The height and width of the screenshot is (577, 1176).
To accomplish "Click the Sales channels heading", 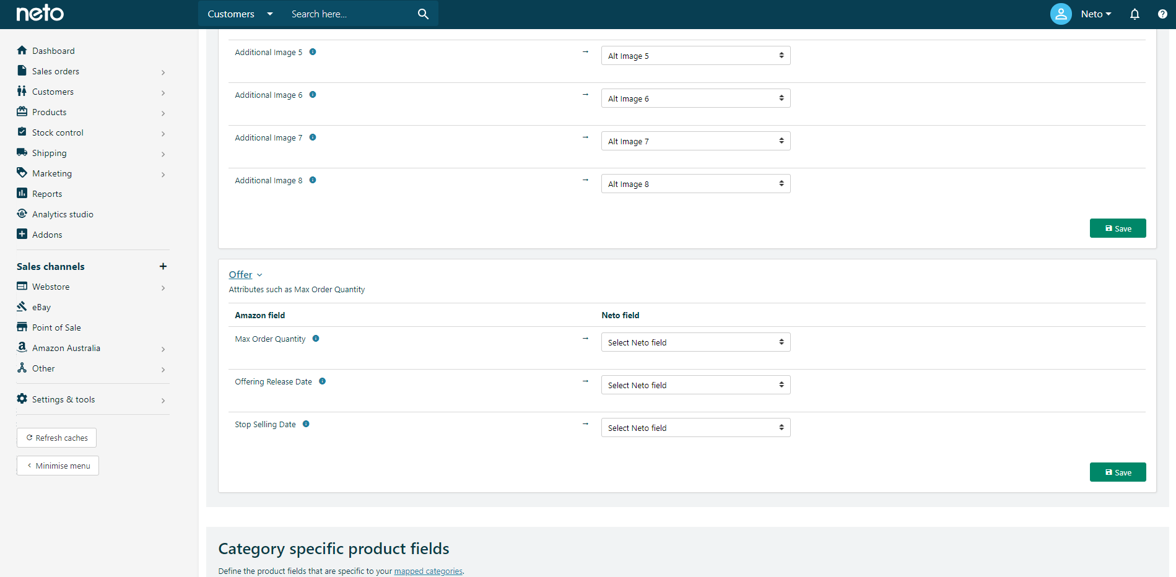I will (51, 266).
